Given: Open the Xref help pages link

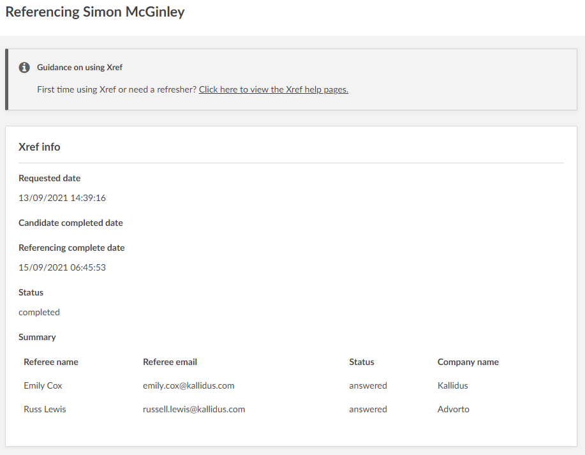Looking at the screenshot, I should click(x=273, y=89).
